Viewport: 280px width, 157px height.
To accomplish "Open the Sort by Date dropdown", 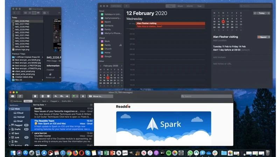I will pos(40,105).
